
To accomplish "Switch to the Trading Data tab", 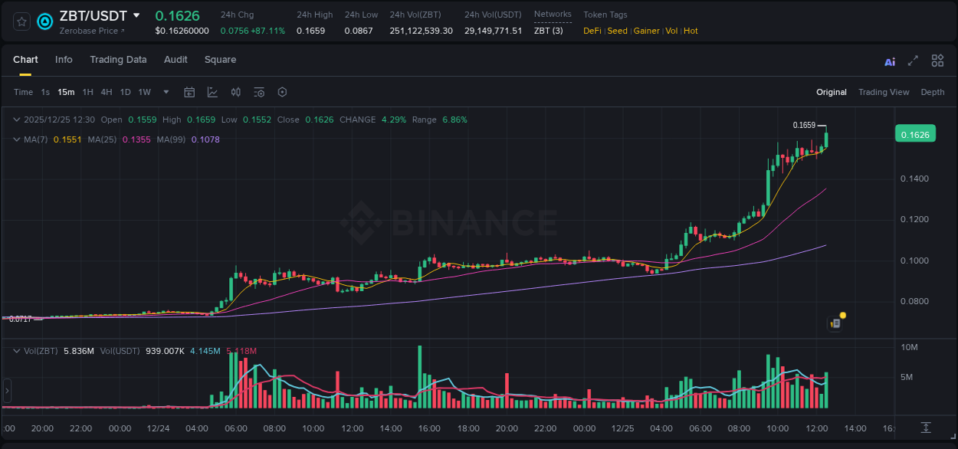I will coord(118,60).
